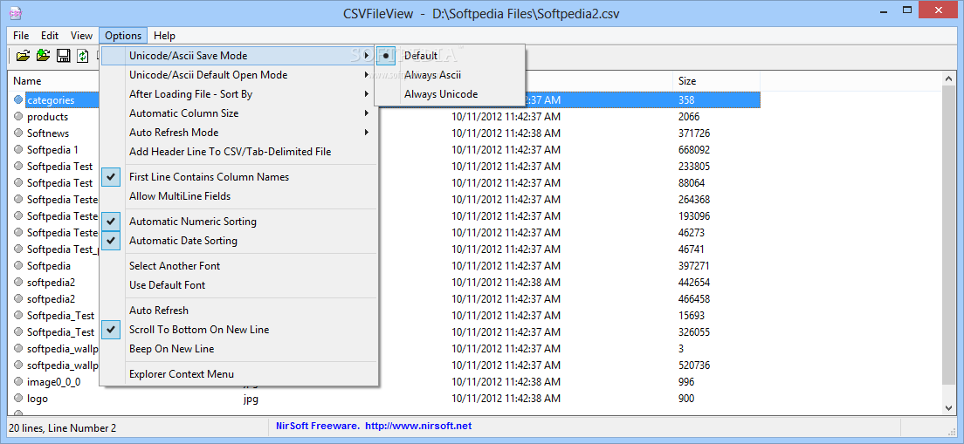The width and height of the screenshot is (964, 444).
Task: Select the products row name
Action: (47, 117)
